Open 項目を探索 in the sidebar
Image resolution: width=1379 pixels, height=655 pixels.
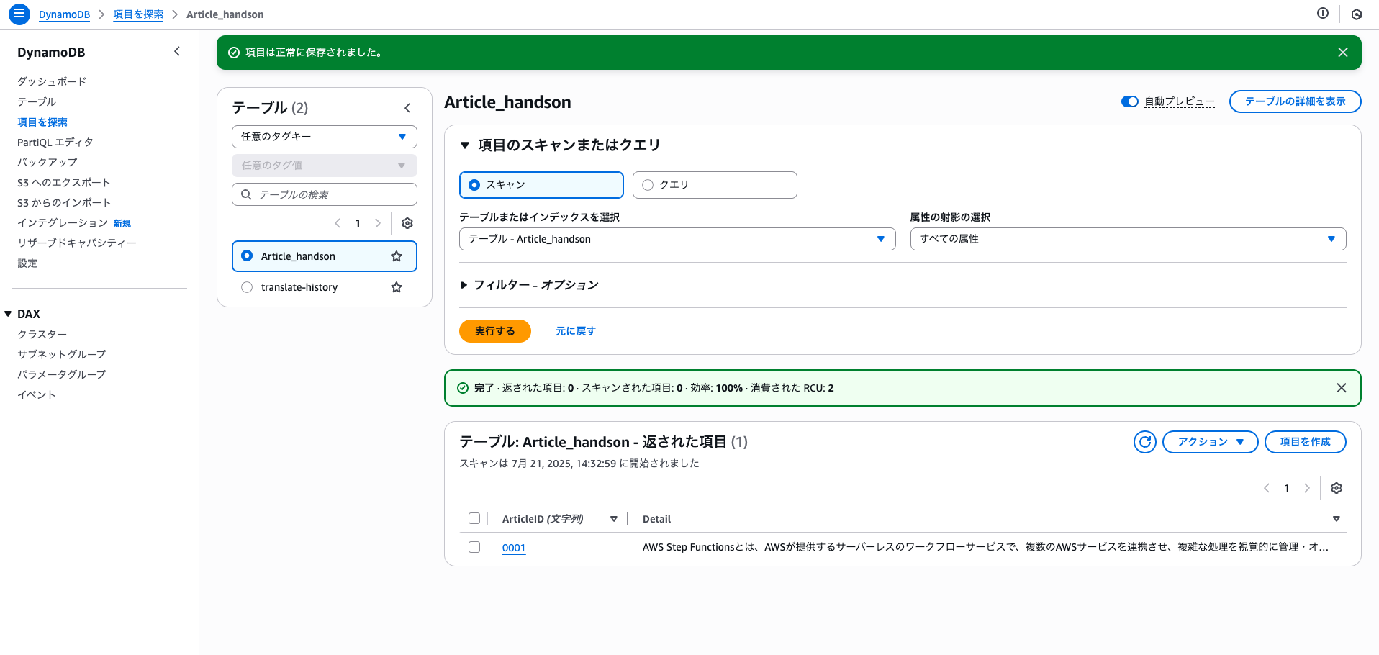point(42,122)
